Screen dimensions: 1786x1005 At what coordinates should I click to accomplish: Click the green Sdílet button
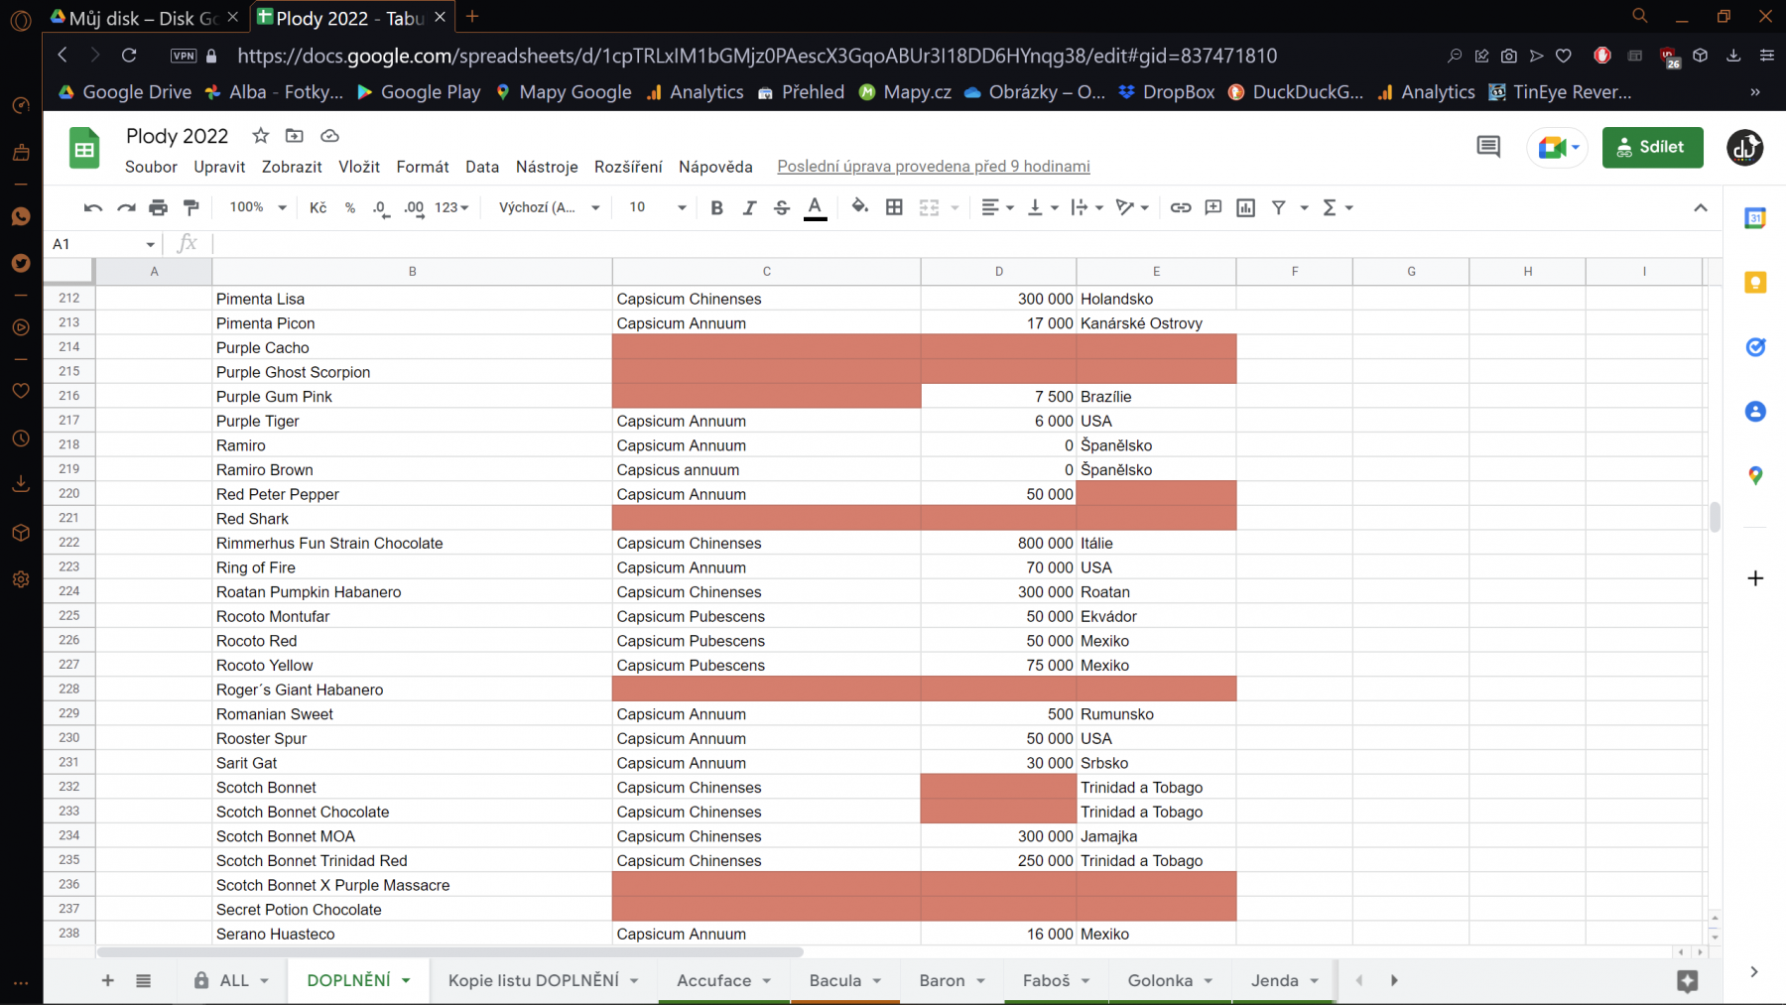[x=1652, y=147]
